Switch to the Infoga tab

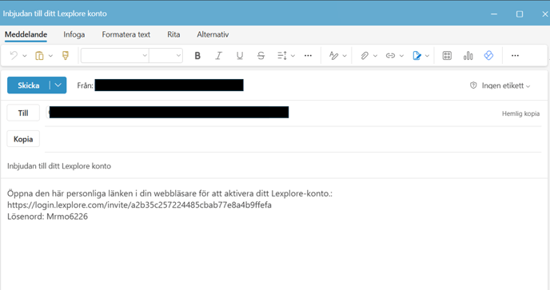coord(74,34)
